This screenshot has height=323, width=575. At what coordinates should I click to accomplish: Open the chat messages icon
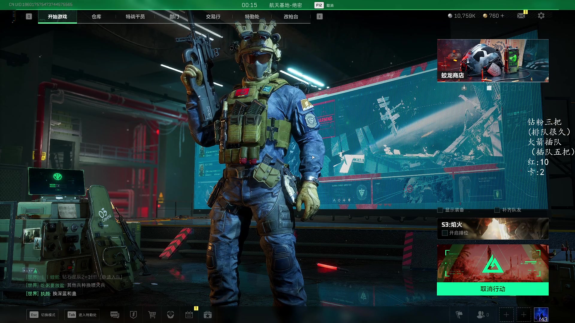coord(115,315)
